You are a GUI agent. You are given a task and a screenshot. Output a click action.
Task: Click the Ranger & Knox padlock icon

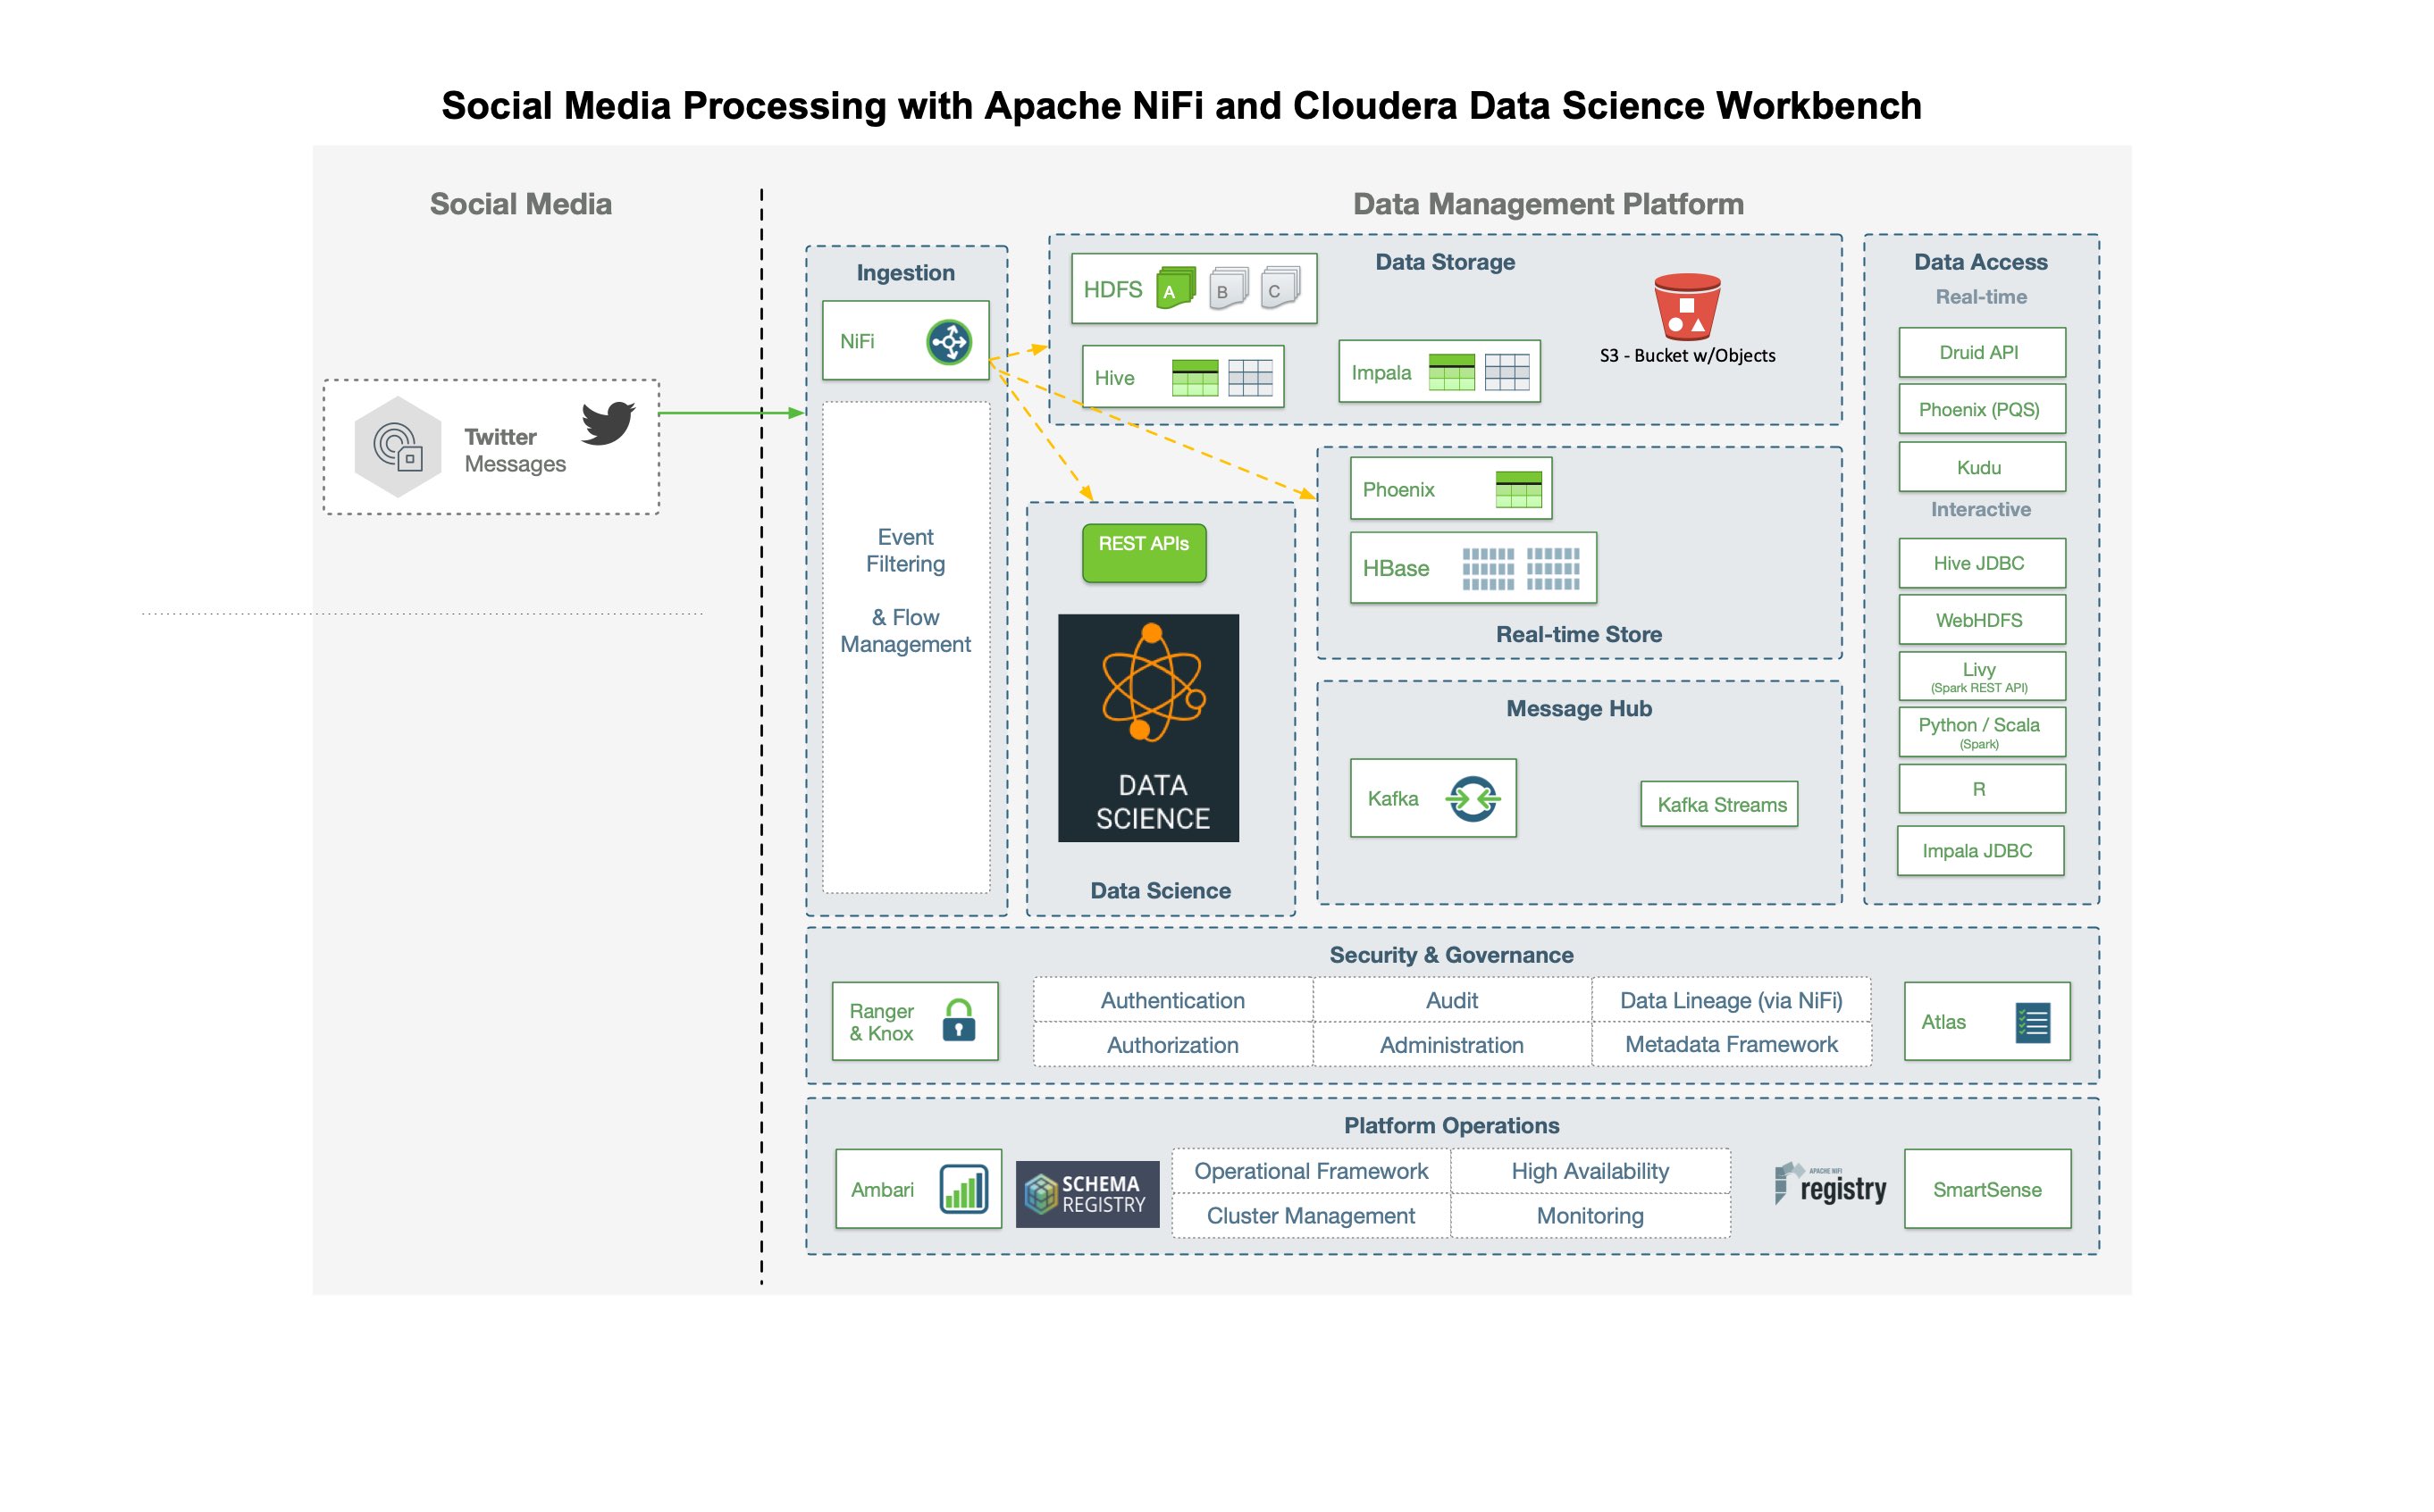coord(959,1021)
